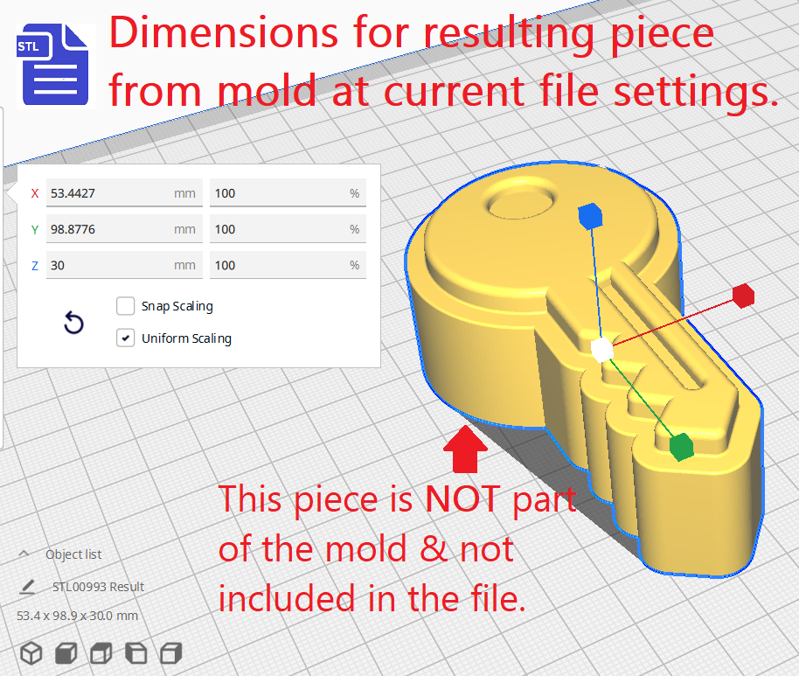Click the blue Z-axis scale handle
799x676 pixels.
591,215
